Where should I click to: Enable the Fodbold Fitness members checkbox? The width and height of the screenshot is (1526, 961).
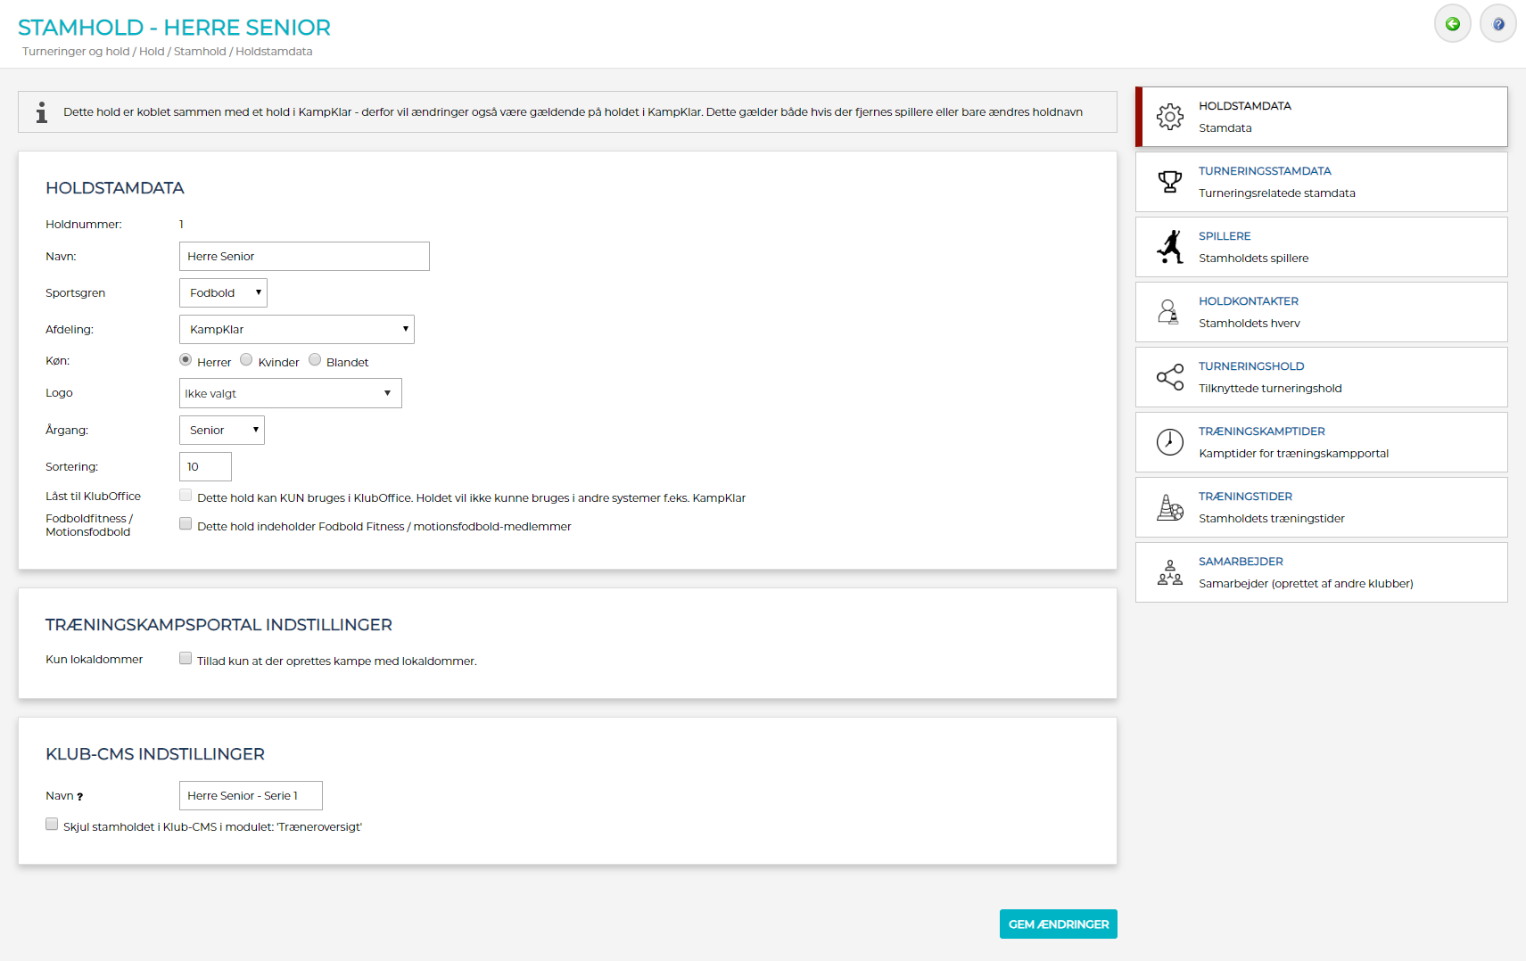(x=186, y=524)
